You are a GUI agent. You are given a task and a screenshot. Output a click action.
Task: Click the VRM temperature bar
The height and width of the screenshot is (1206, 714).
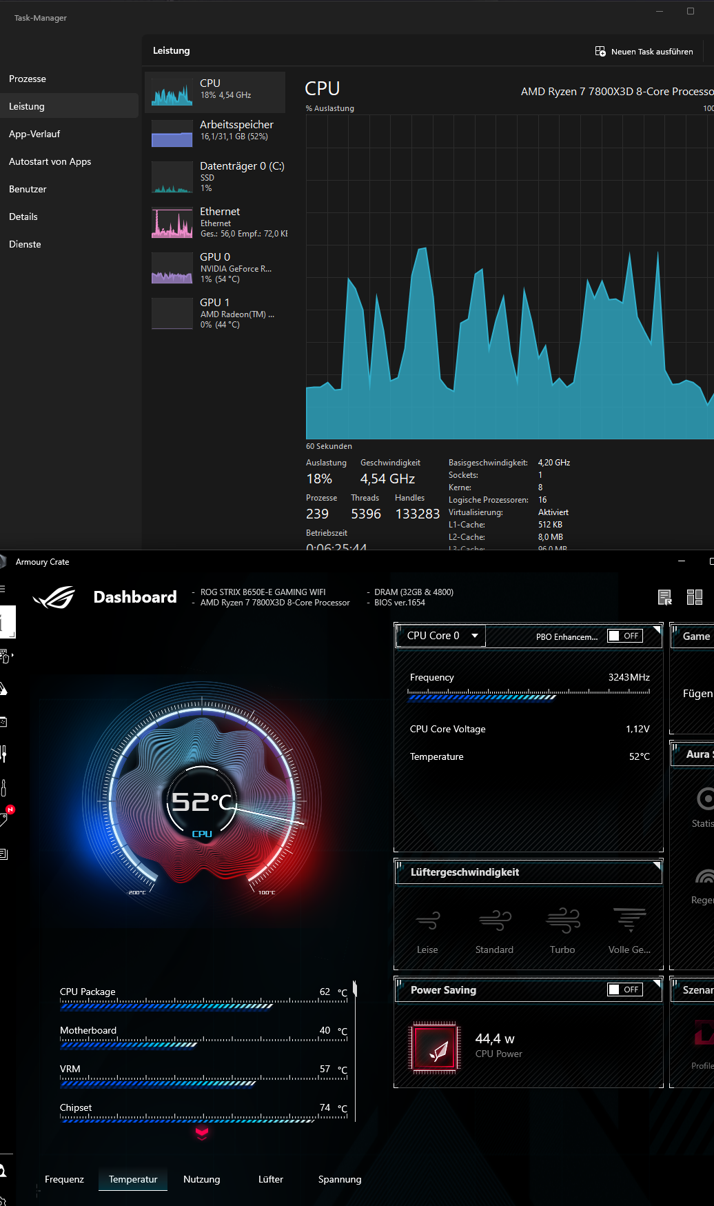click(x=203, y=1083)
